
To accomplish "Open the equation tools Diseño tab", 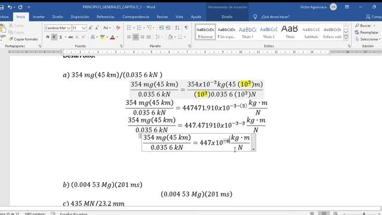I will pyautogui.click(x=227, y=17).
